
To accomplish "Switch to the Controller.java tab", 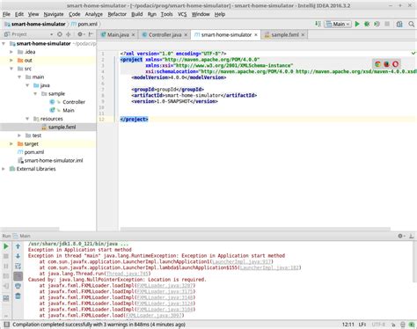I will tap(165, 34).
